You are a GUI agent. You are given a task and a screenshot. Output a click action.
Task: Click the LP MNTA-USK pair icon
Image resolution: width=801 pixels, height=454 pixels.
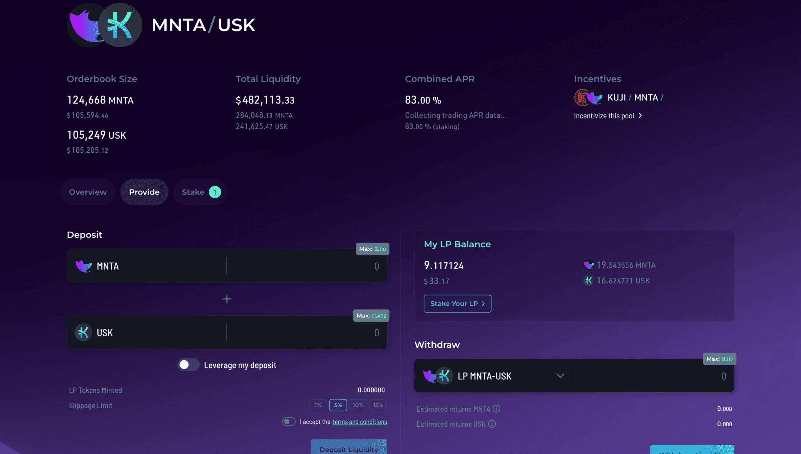coord(438,376)
